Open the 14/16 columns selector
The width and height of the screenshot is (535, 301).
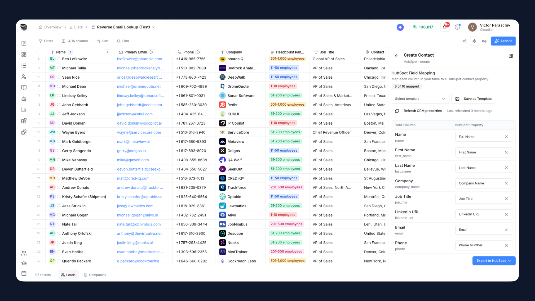75,41
